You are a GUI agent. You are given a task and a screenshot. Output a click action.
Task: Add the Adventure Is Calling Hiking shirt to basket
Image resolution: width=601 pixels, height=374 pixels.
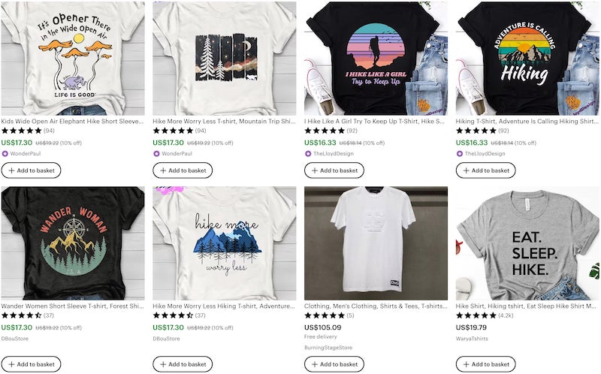pyautogui.click(x=485, y=170)
